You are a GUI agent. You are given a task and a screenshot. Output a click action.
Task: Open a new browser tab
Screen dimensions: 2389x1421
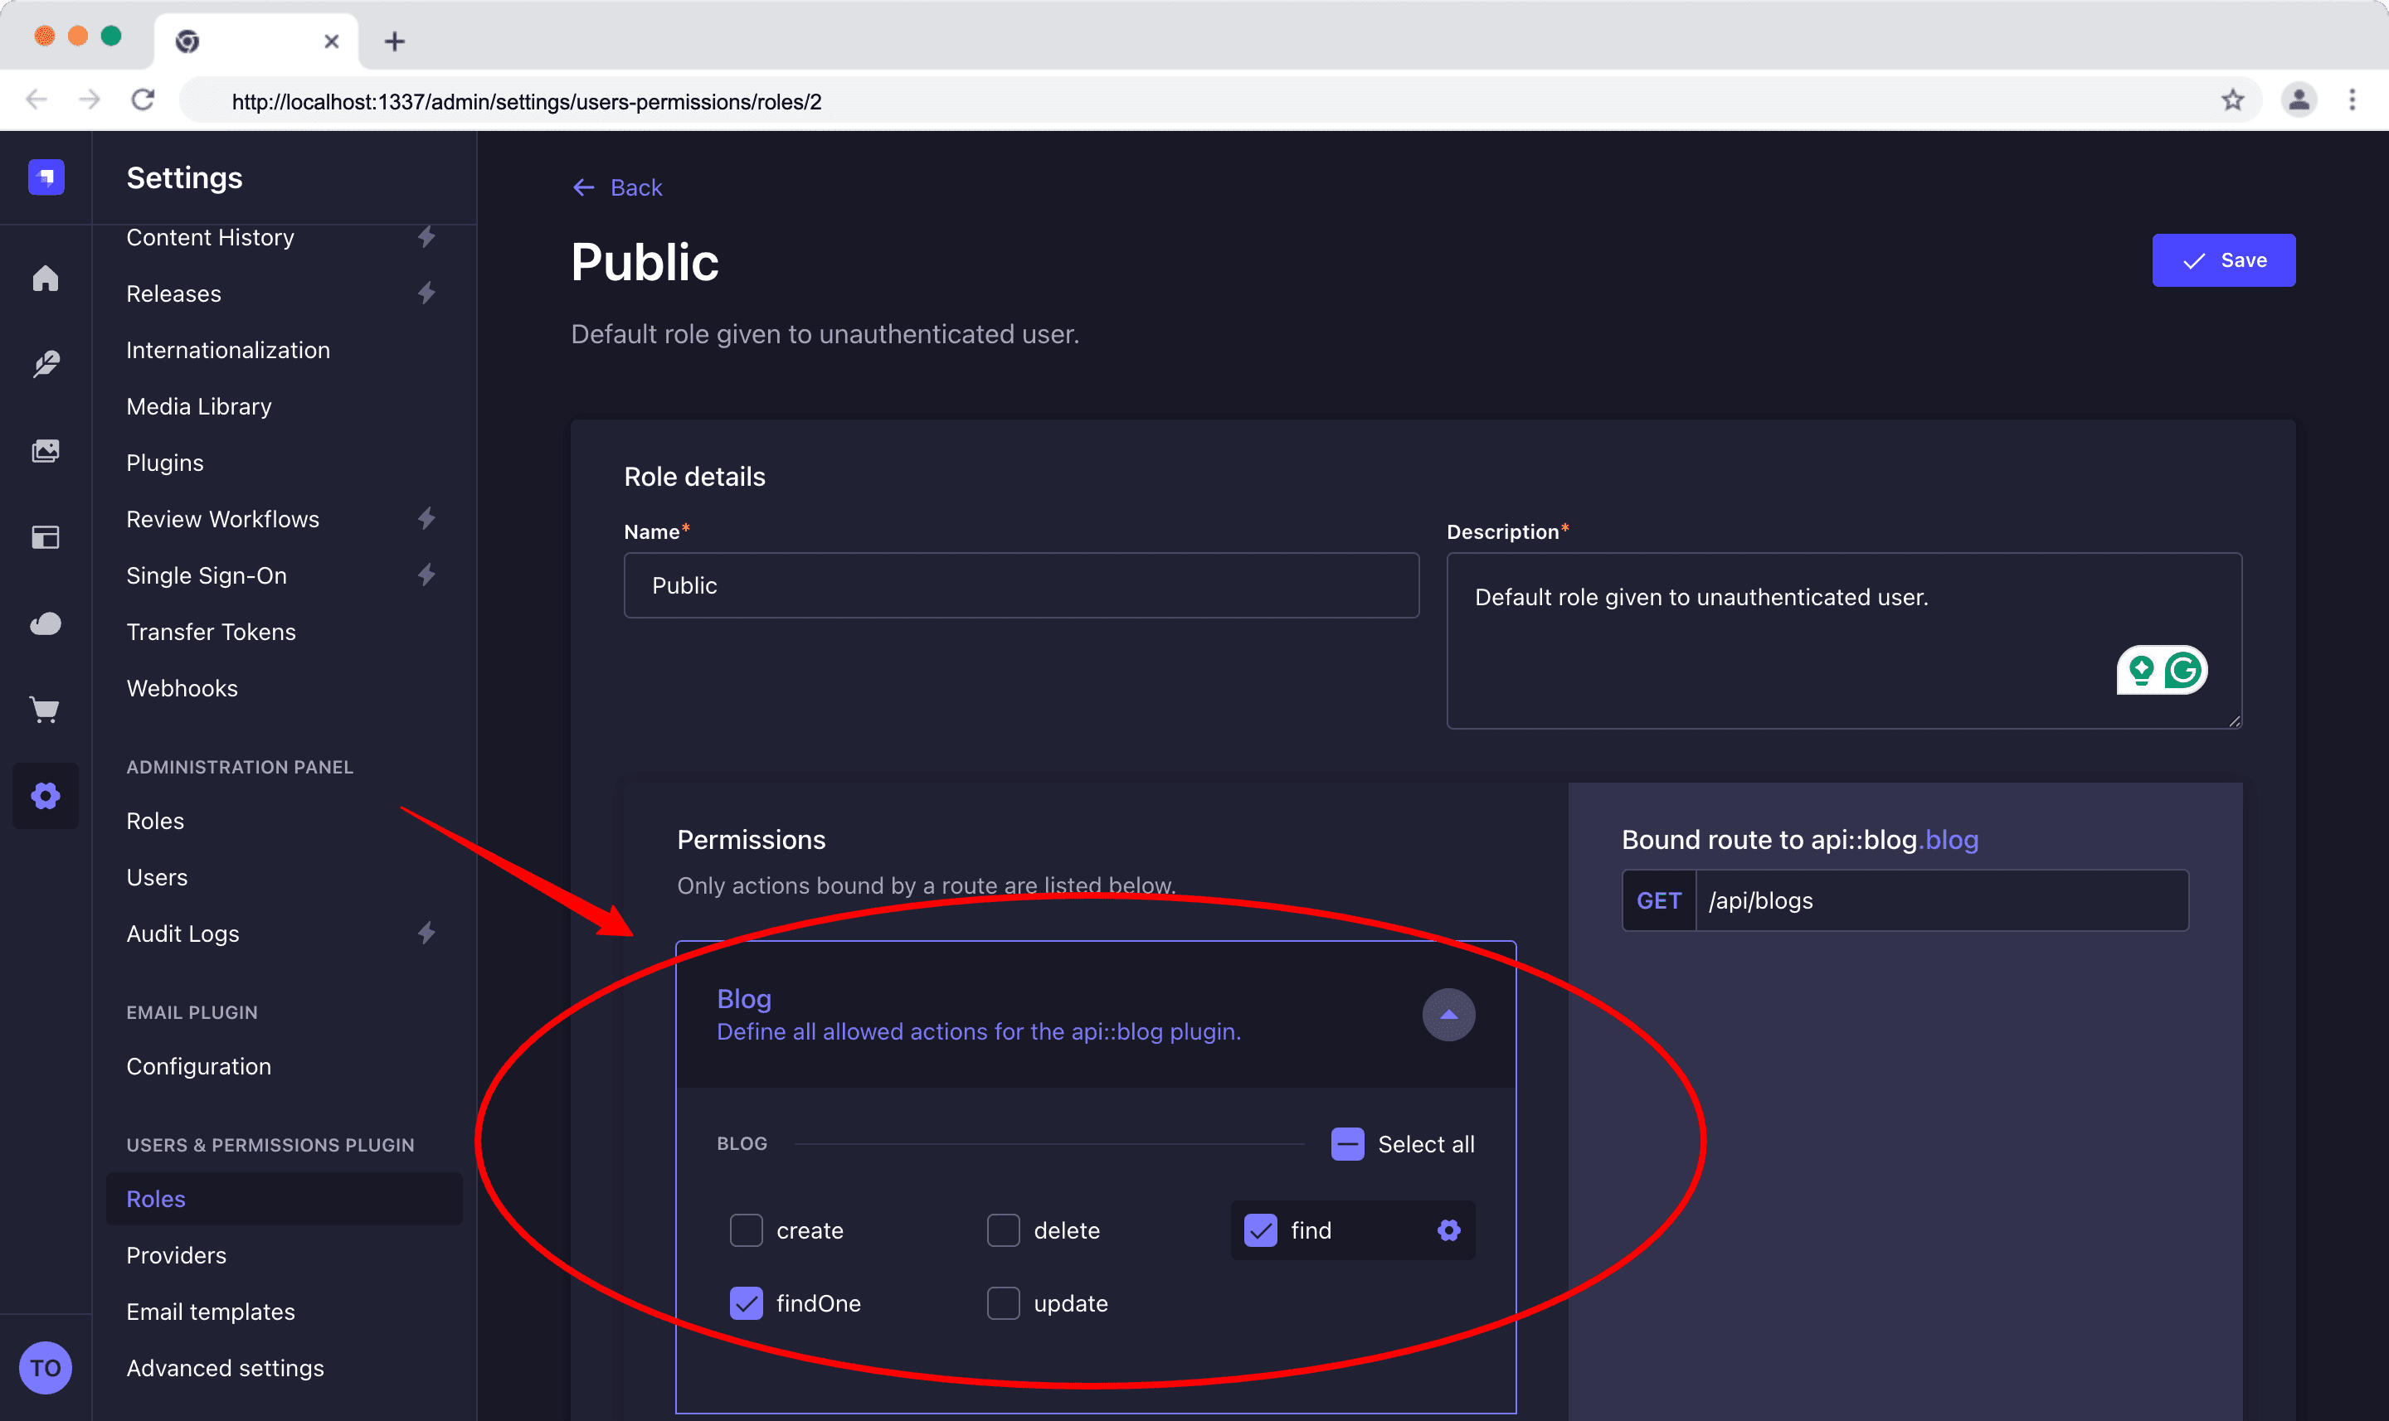[x=395, y=41]
